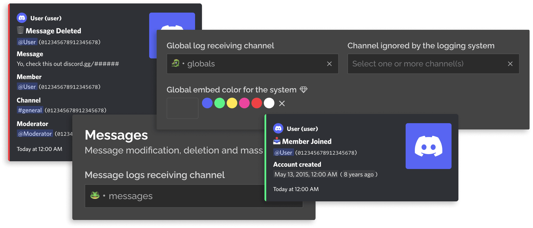This screenshot has height=228, width=533.
Task: Select the blue embed color swatch
Action: [x=207, y=103]
